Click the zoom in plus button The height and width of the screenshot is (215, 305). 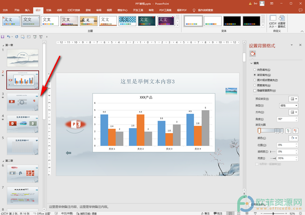tap(286, 213)
